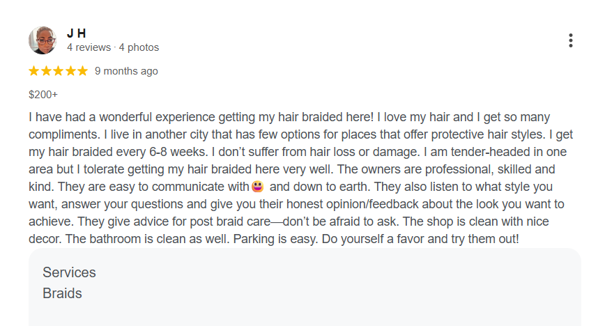Click the fifth star of the rating
Viewport: 605px width, 326px height.
coord(82,71)
